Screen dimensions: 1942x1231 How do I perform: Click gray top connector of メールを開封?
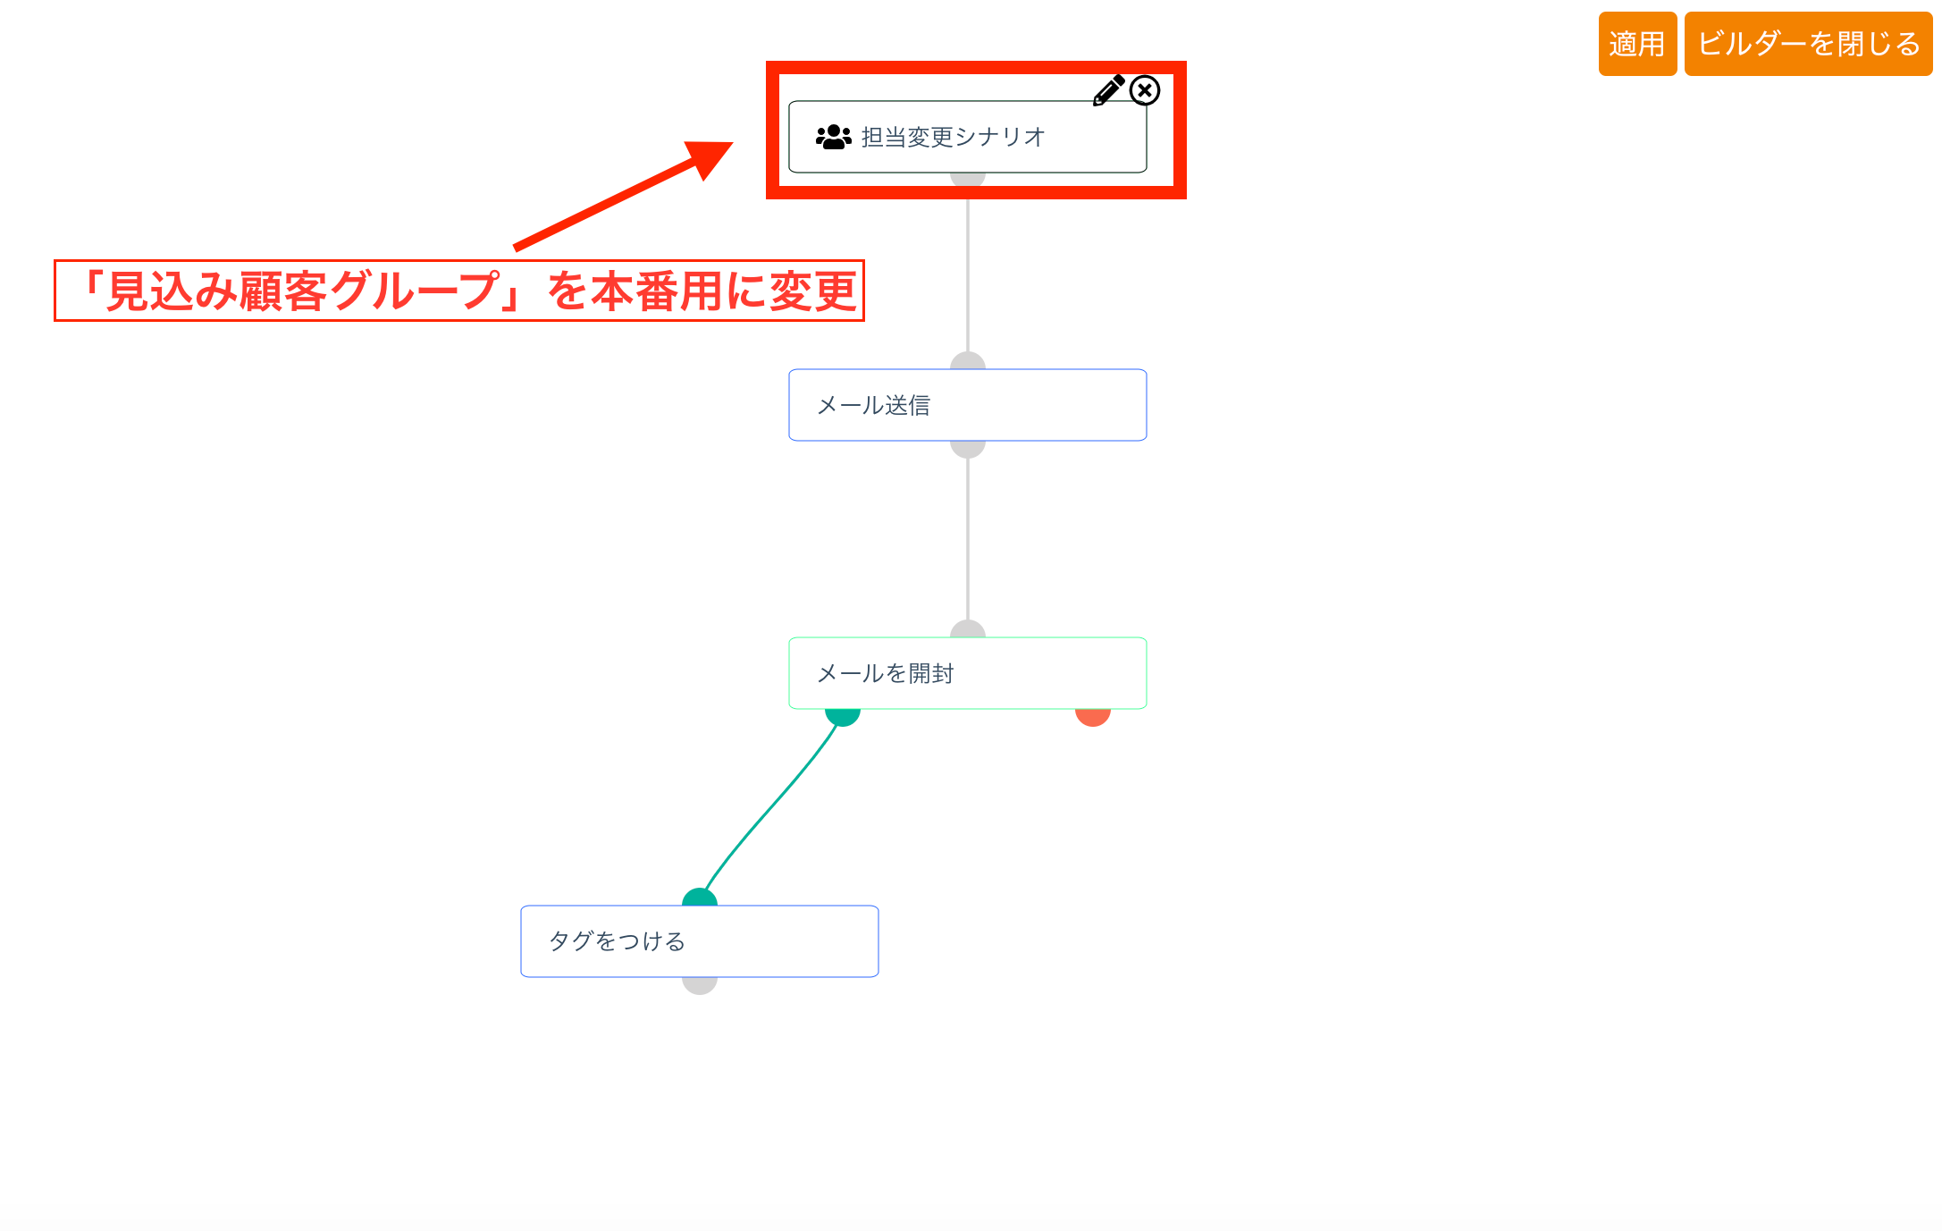tap(967, 629)
